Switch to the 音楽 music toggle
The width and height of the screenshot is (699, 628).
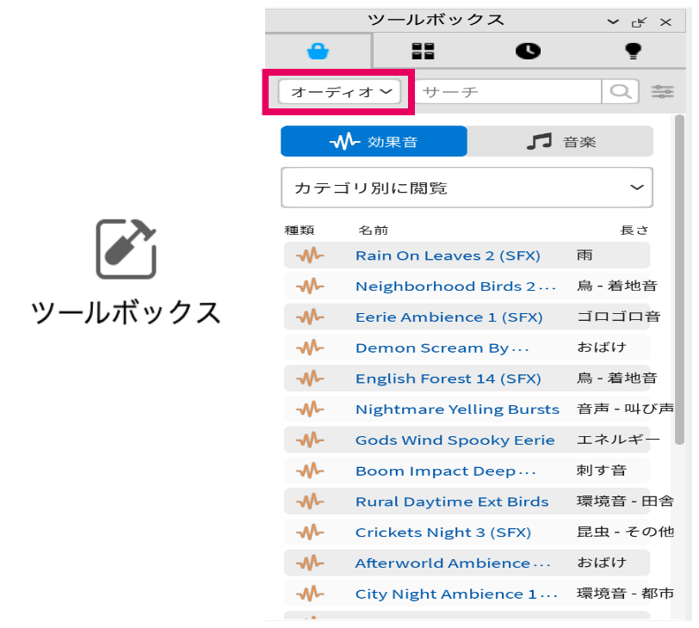[x=560, y=141]
